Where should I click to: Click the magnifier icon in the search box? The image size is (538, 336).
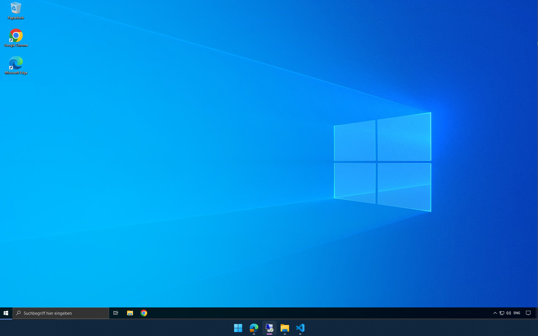19,313
